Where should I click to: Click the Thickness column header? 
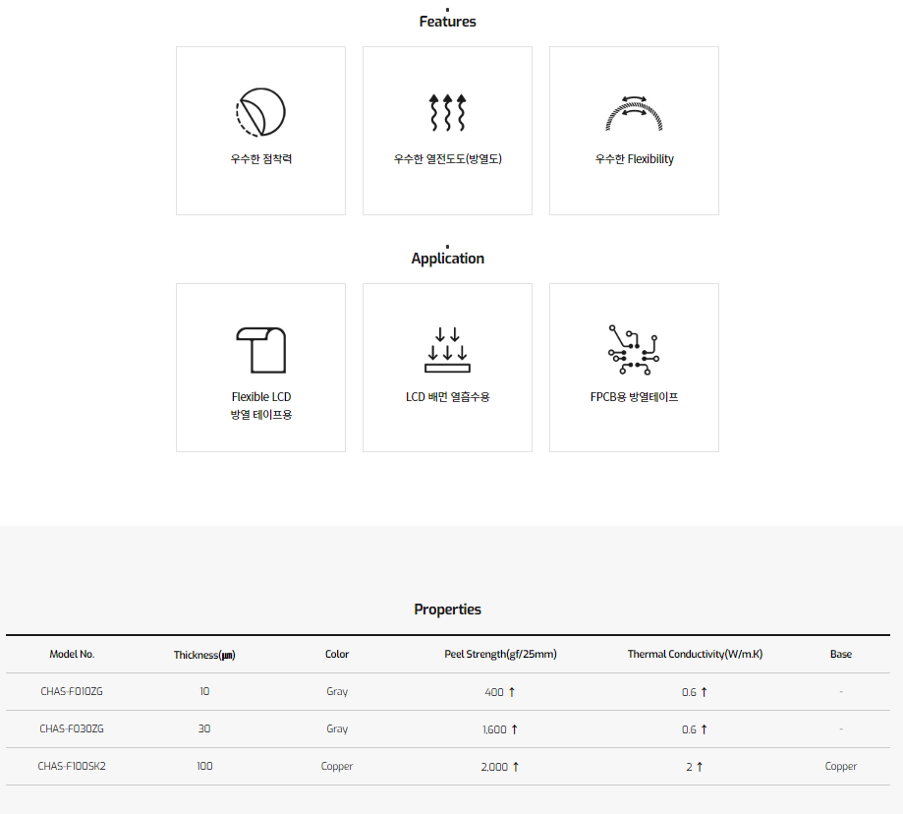pyautogui.click(x=204, y=655)
